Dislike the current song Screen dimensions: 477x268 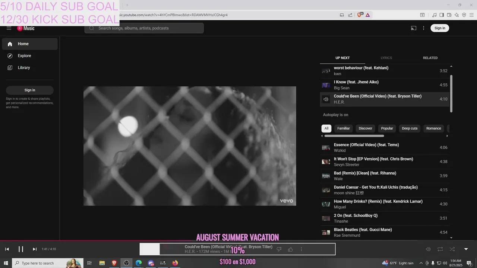click(279, 249)
